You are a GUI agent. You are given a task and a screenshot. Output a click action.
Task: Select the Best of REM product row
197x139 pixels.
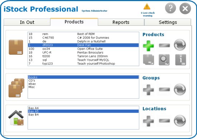point(83,34)
